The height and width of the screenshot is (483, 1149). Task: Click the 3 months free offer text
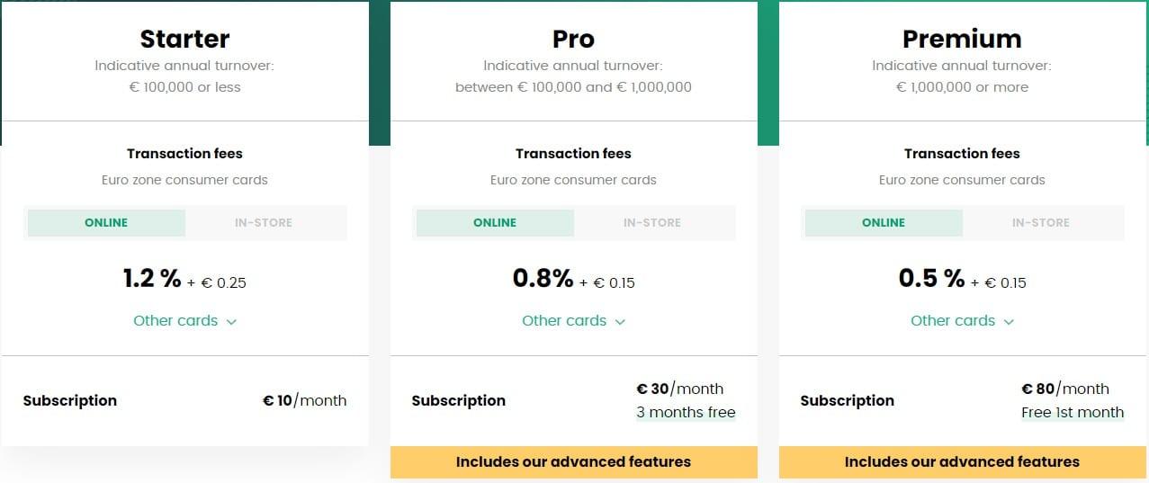pos(686,413)
